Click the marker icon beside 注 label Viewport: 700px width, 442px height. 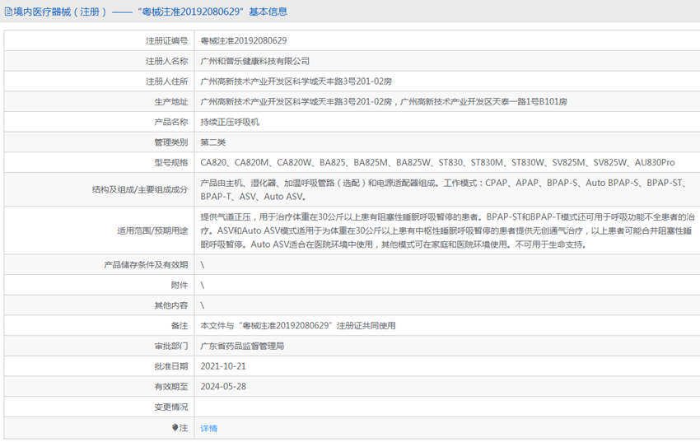click(x=175, y=428)
